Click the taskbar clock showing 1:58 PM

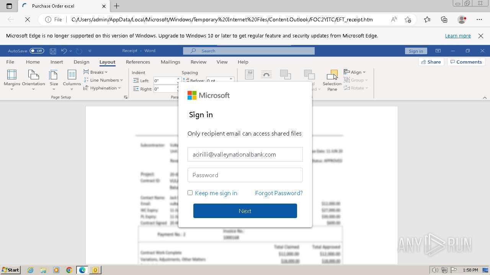tap(470, 270)
